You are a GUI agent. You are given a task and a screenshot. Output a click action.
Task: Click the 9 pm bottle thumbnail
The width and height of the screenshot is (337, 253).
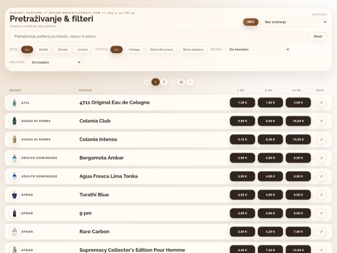pyautogui.click(x=14, y=213)
